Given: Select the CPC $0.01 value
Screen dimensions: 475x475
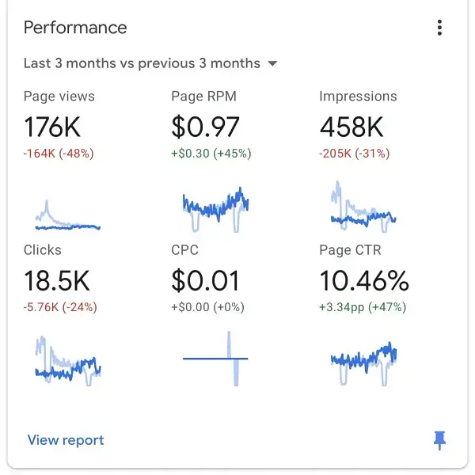Looking at the screenshot, I should pyautogui.click(x=206, y=280).
